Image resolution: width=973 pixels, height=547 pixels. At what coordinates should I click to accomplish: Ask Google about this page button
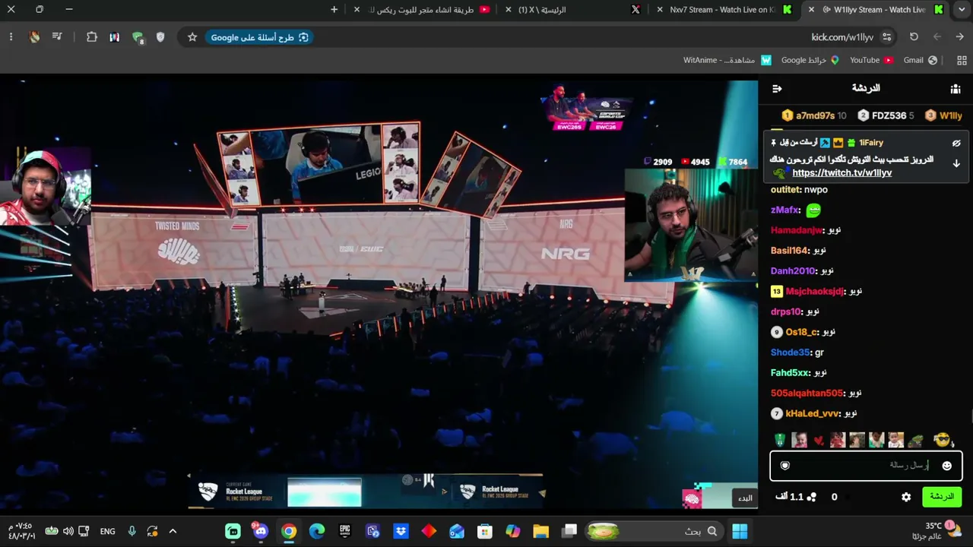[x=259, y=37]
